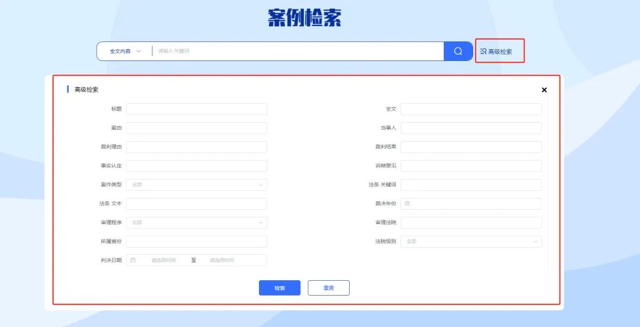
Task: Click the 当事人 input field
Action: (x=471, y=128)
